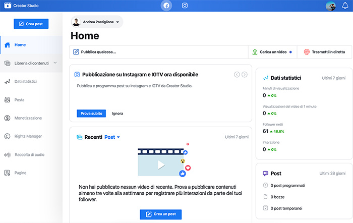
Task: Open the notifications bell
Action: pyautogui.click(x=345, y=6)
